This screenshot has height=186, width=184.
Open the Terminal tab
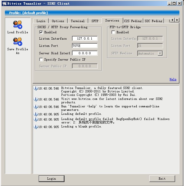click(78, 21)
